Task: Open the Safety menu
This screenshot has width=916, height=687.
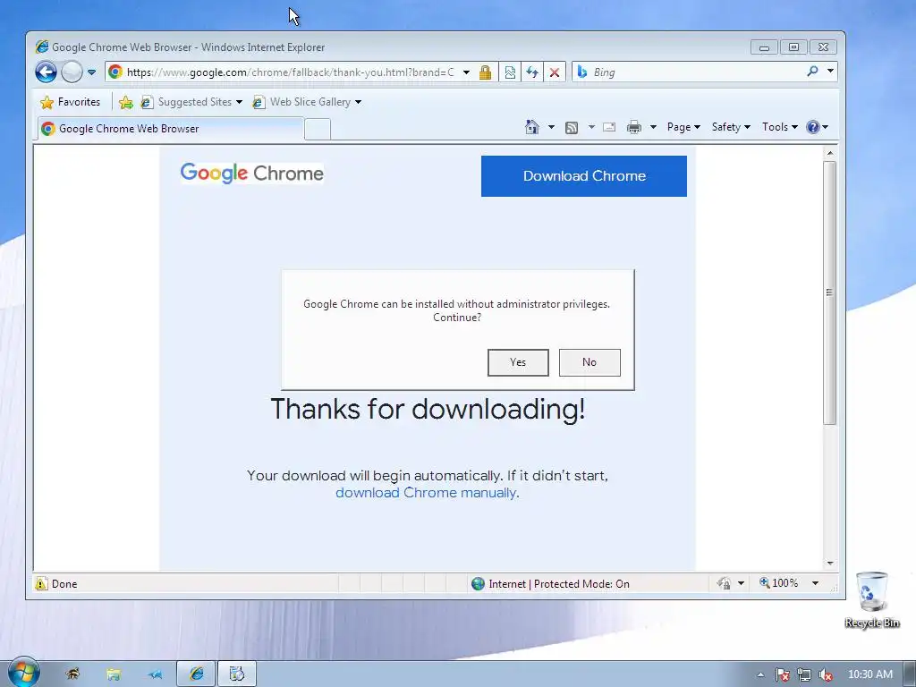Action: (731, 127)
